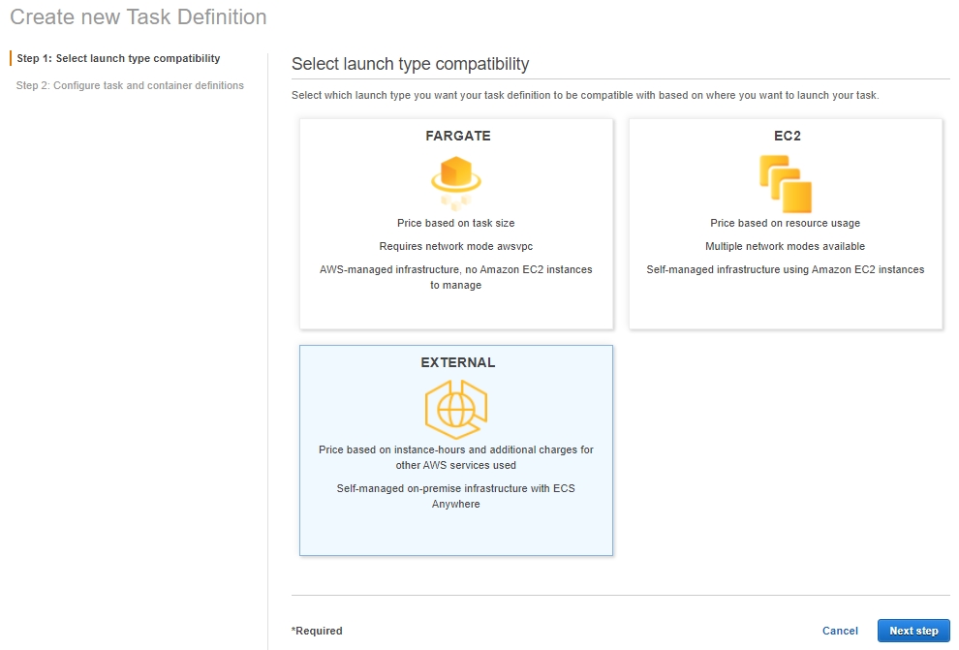Screen dimensions: 959x650
Task: Click 'Self-managed infrastructure using Amazon EC2 instances' text
Action: [786, 269]
